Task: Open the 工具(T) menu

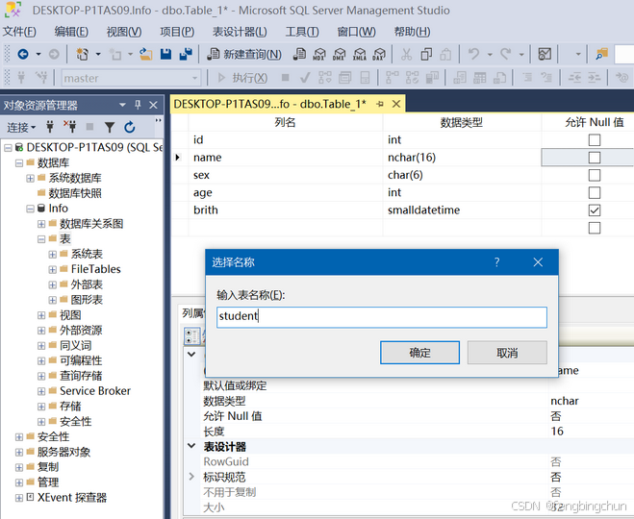Action: (302, 32)
